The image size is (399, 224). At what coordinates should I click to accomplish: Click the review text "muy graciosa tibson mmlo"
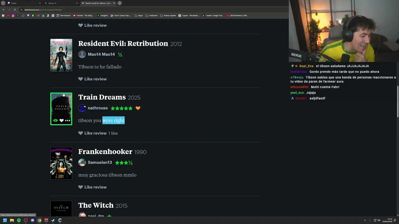point(107,175)
